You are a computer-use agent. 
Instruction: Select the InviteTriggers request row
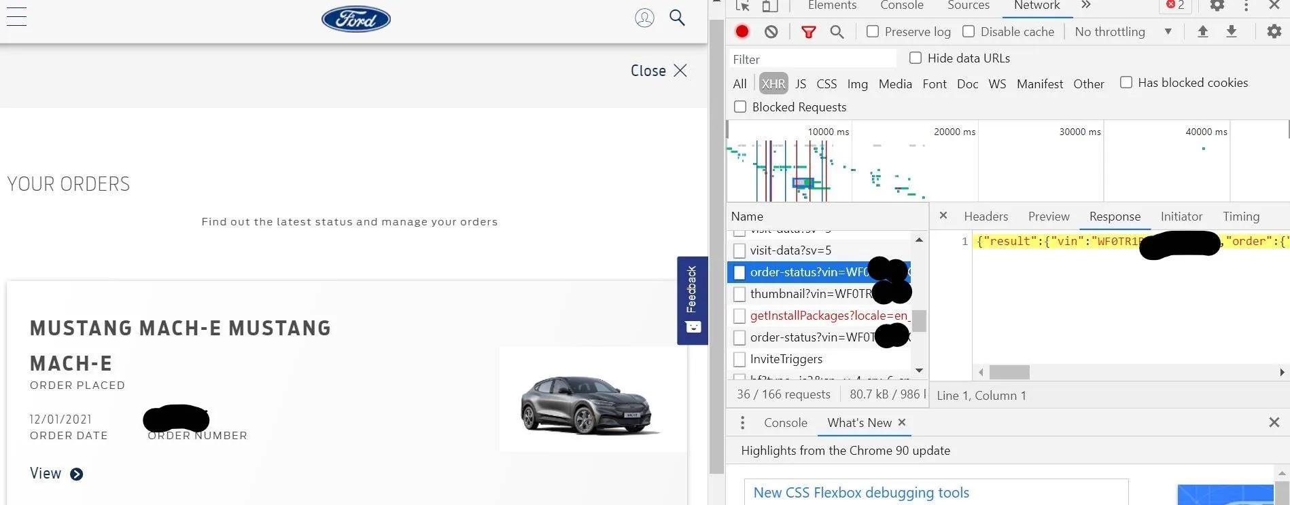pyautogui.click(x=819, y=359)
